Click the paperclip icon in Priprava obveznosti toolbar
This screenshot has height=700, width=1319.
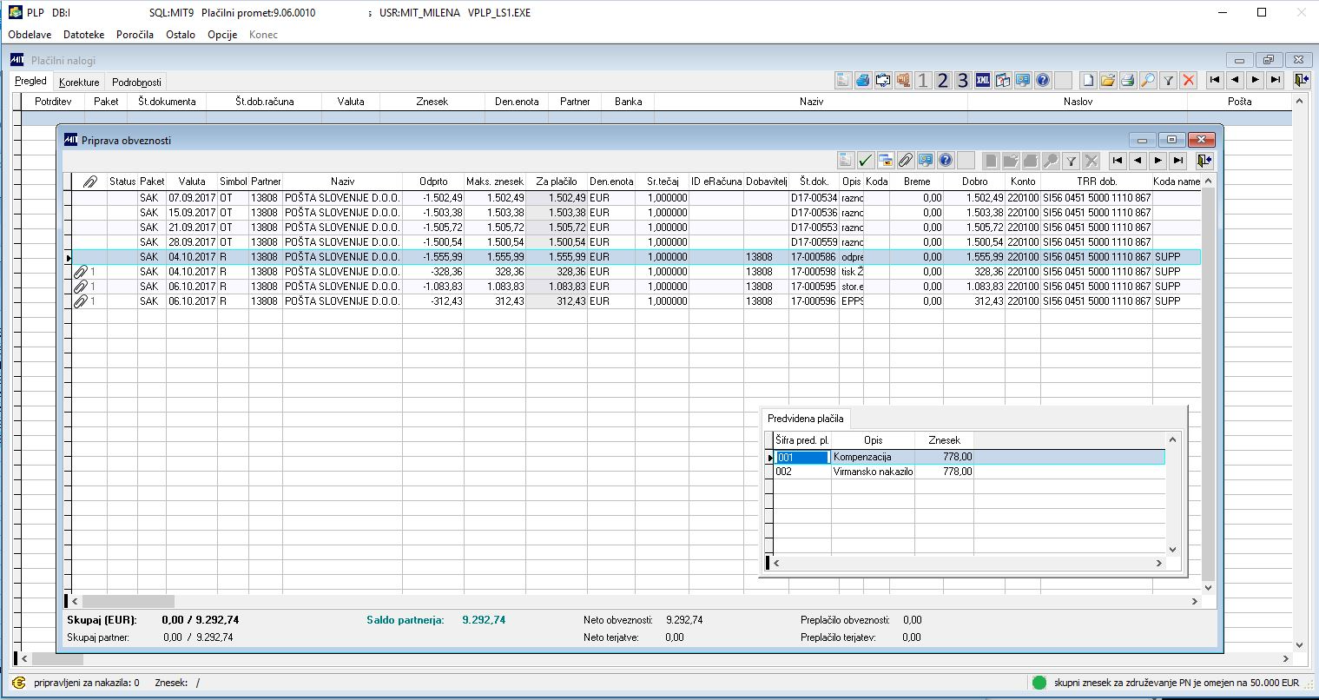coord(905,161)
